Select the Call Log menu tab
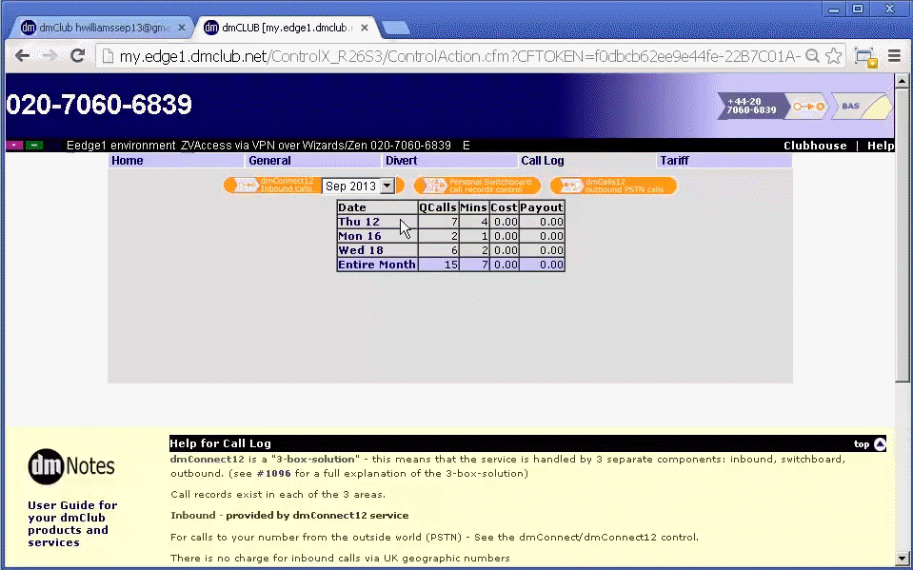Image resolution: width=913 pixels, height=570 pixels. click(x=586, y=161)
